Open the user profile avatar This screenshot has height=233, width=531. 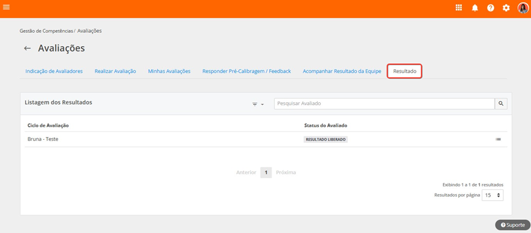point(523,8)
